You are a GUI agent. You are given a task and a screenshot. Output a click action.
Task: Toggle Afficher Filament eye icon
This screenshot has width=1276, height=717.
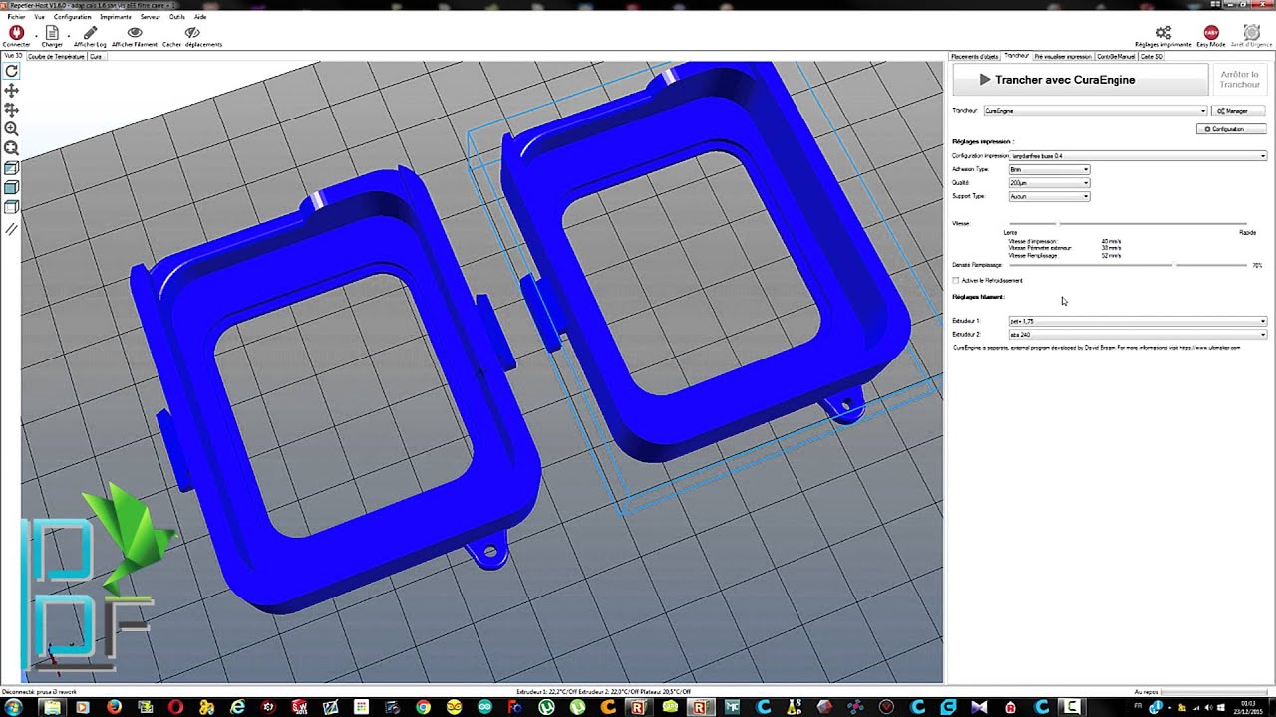point(135,33)
